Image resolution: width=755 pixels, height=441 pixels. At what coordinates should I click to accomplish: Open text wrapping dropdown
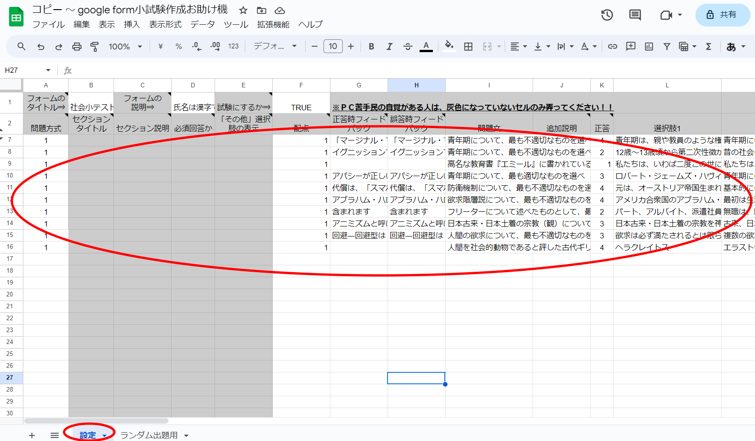pos(565,46)
